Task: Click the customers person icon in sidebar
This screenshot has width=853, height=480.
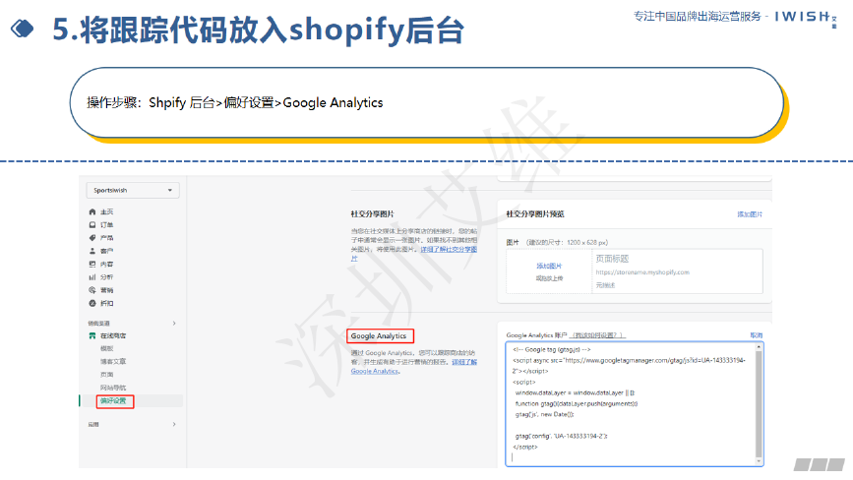Action: pyautogui.click(x=92, y=251)
